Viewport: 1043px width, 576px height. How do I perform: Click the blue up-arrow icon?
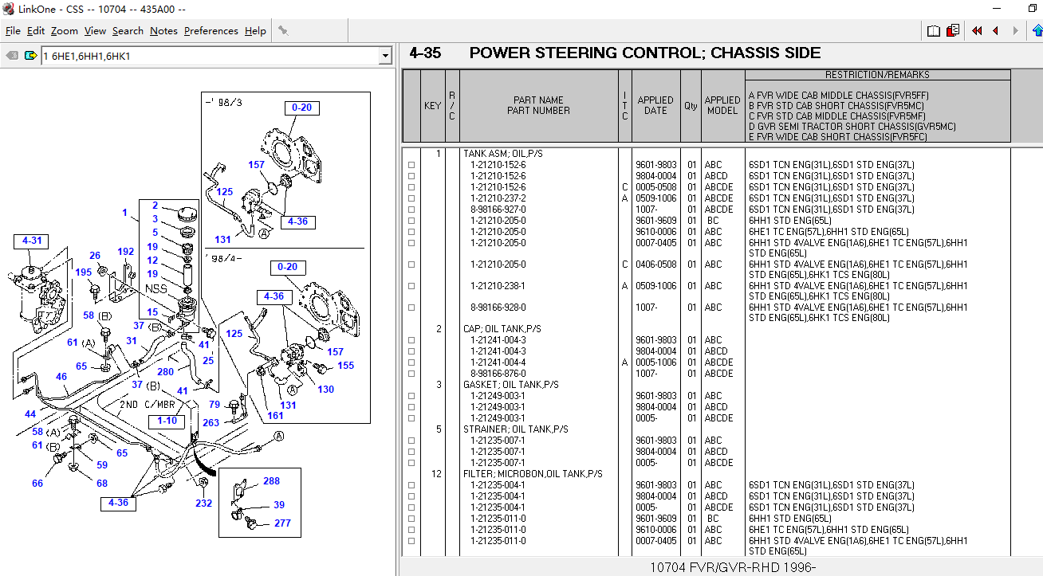1037,31
